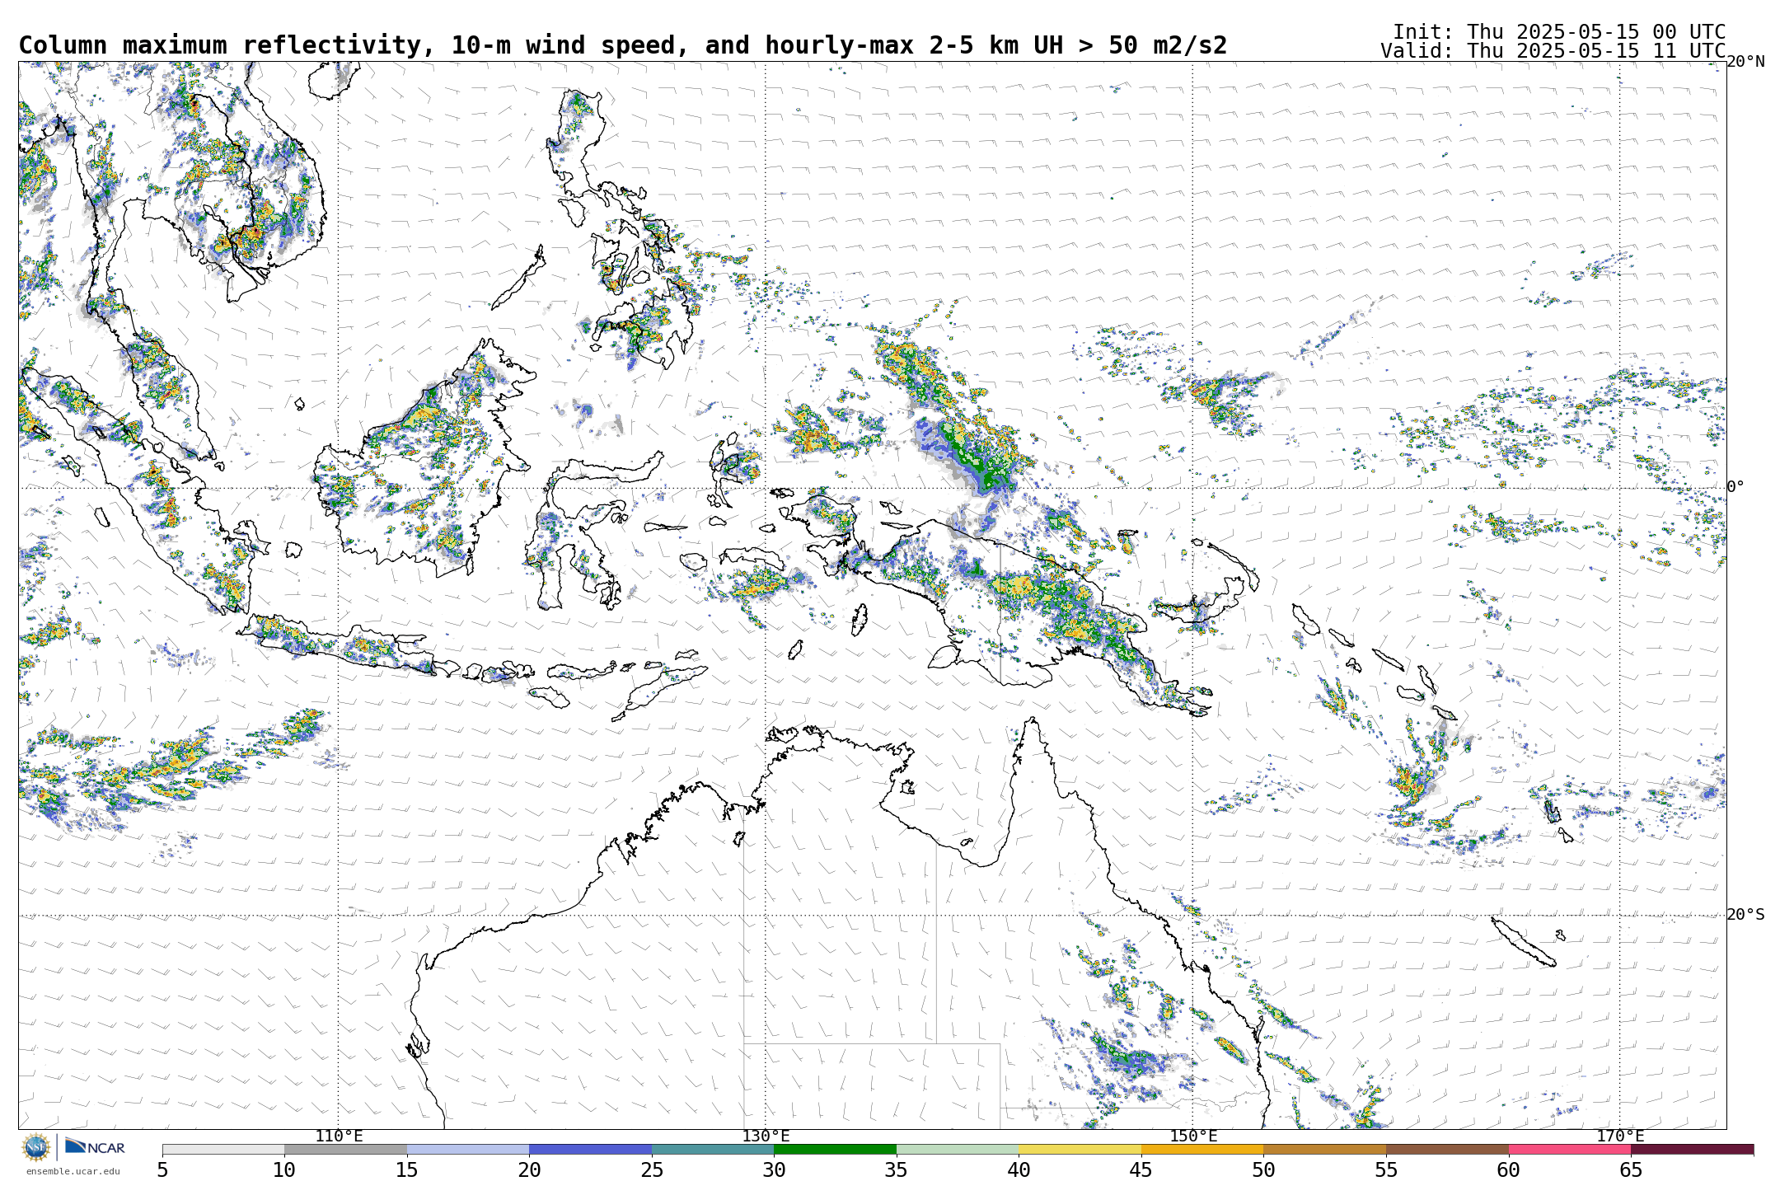Click the NCAR logo
The height and width of the screenshot is (1181, 1780).
coord(95,1146)
